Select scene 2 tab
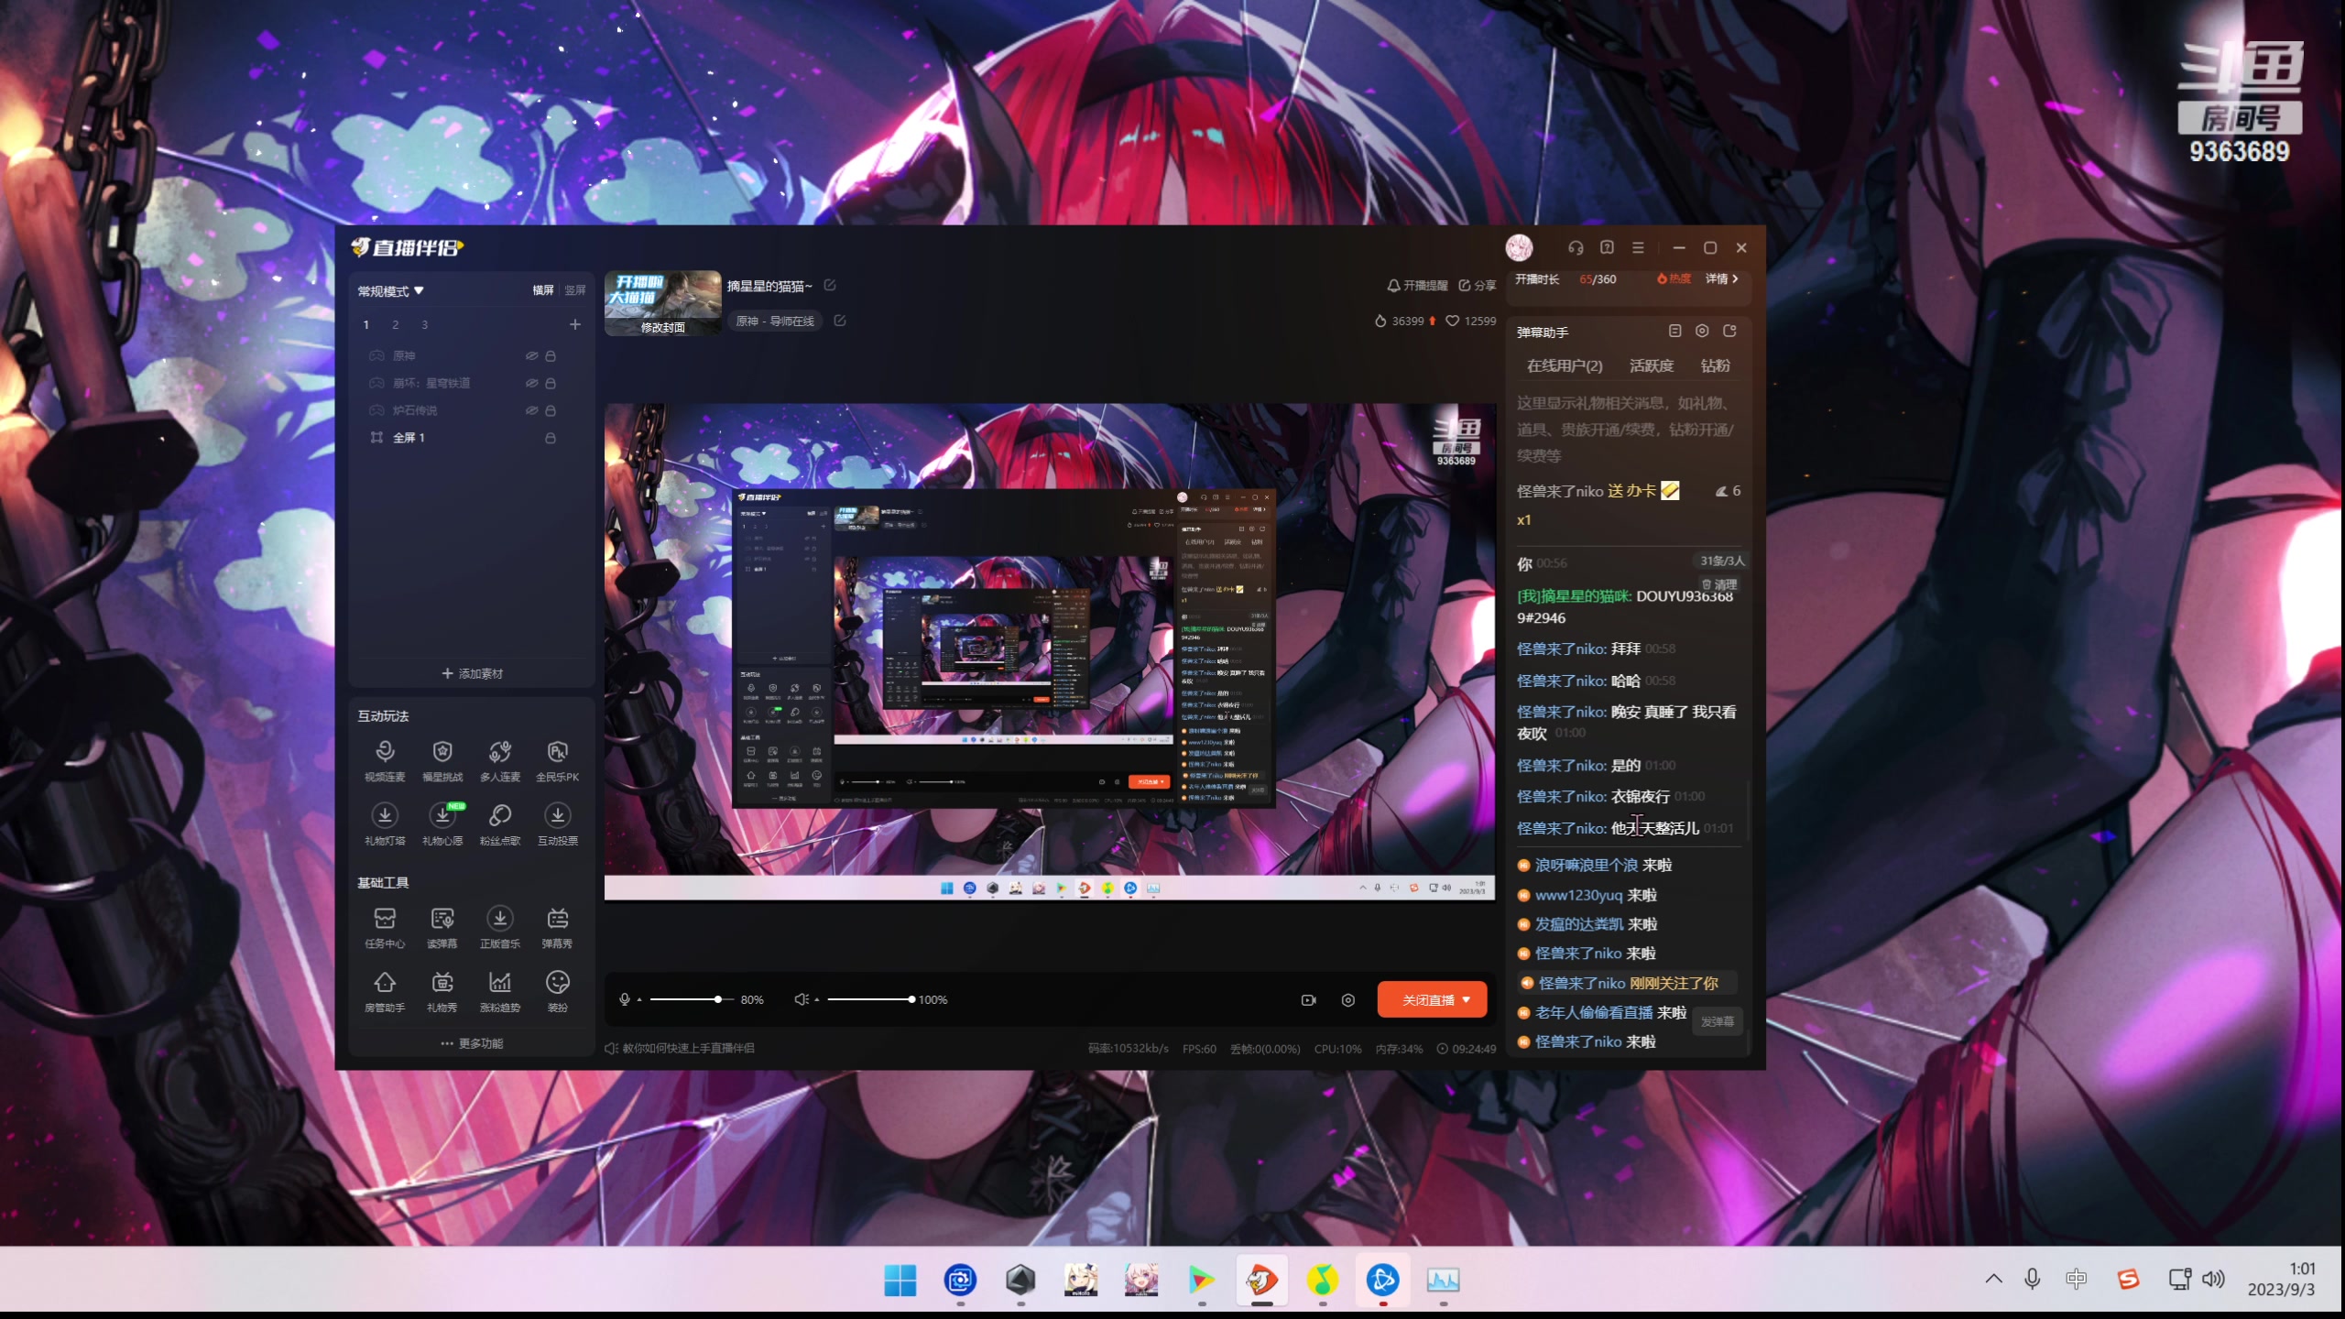 [x=396, y=324]
